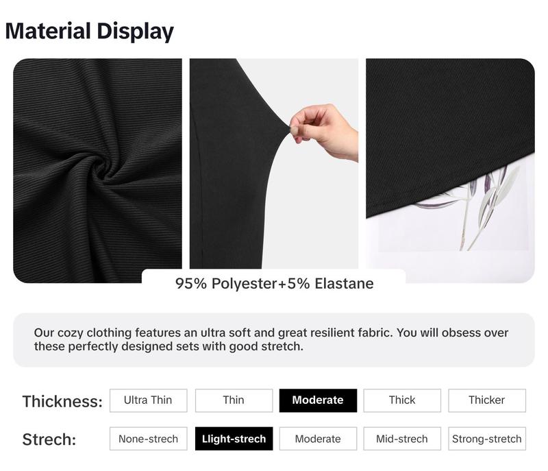This screenshot has width=548, height=471.
Task: Click the hand pinching the fabric
Action: pos(323,131)
